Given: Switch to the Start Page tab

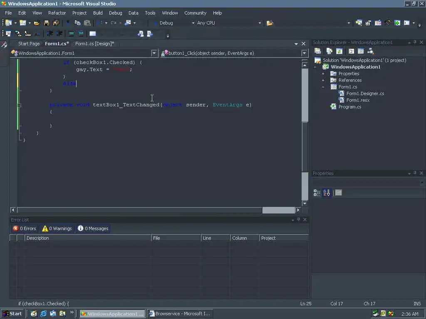Looking at the screenshot, I should [x=29, y=44].
